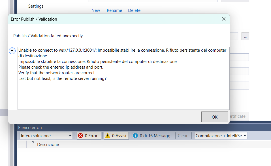Click the Descrizione column header

click(x=48, y=145)
